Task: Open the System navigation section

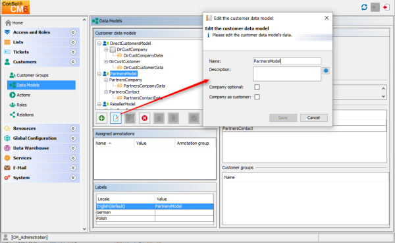Action: 41,177
